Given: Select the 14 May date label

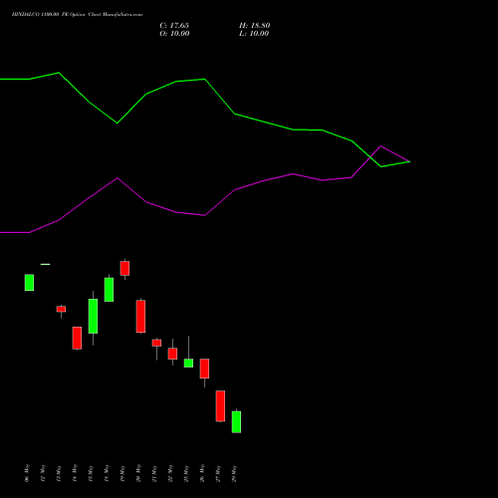Looking at the screenshot, I should pyautogui.click(x=75, y=473).
